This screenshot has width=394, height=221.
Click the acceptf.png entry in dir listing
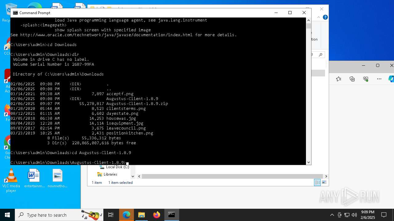click(120, 94)
